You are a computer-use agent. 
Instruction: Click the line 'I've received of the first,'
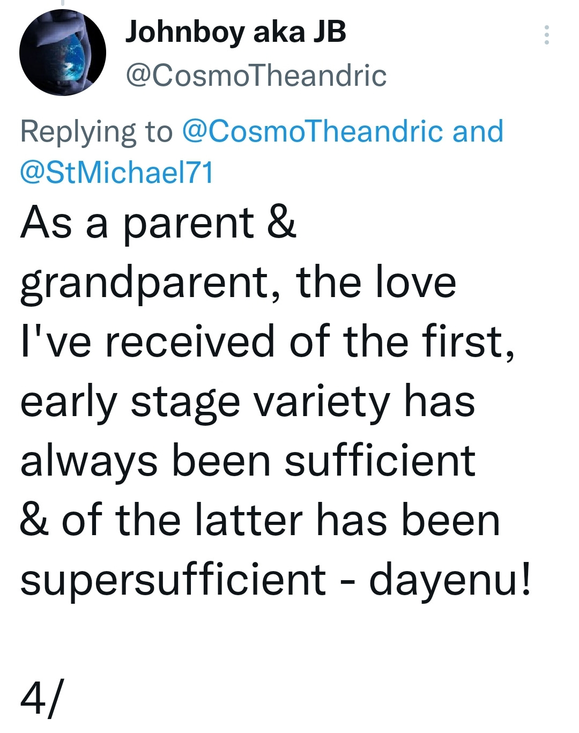tap(268, 342)
